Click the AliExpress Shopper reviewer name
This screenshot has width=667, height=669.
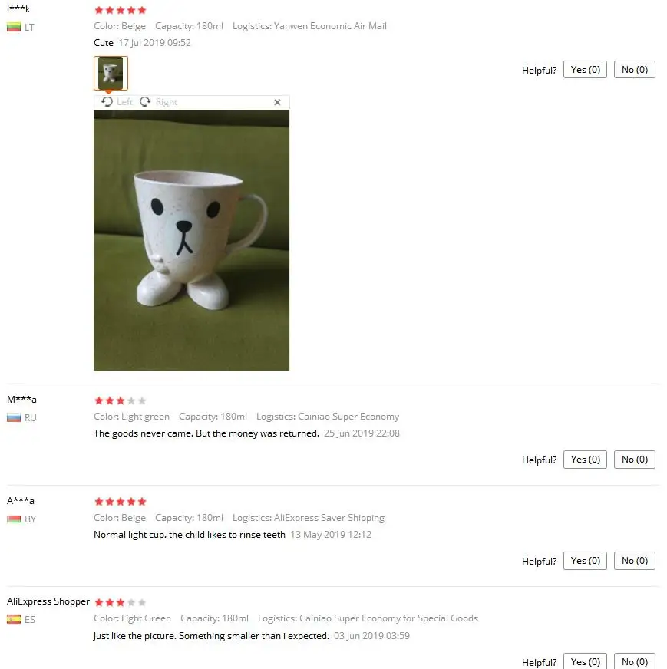click(x=48, y=601)
